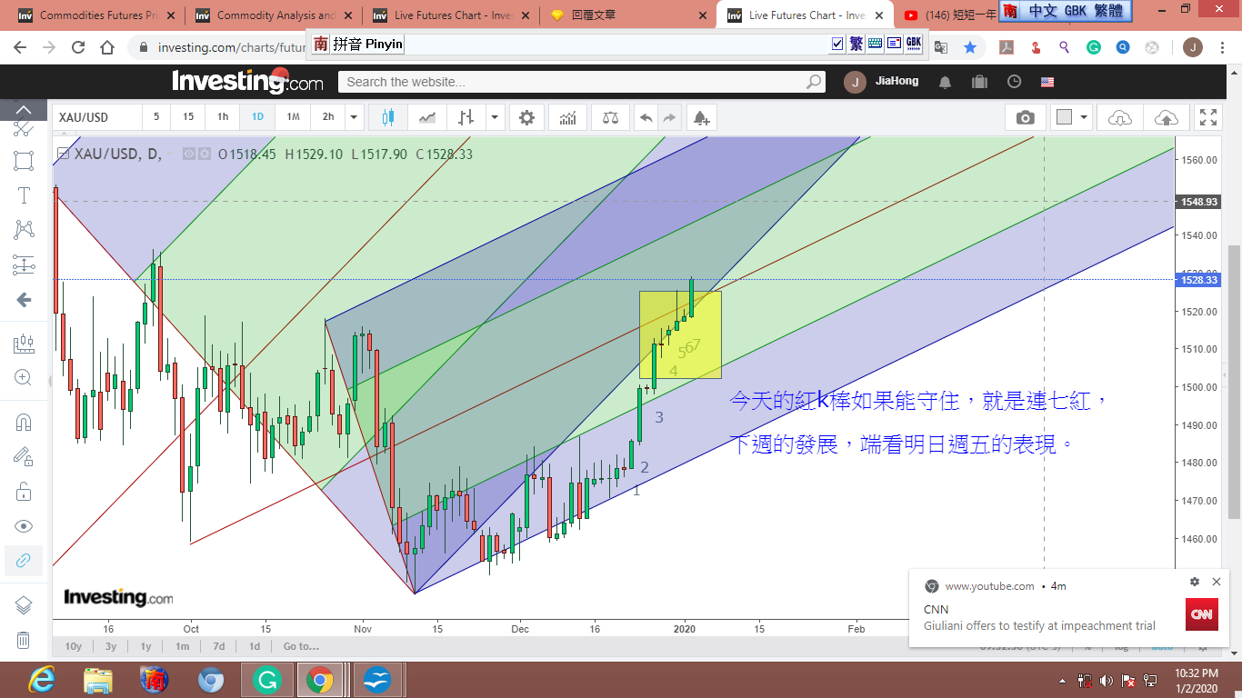Image resolution: width=1242 pixels, height=698 pixels.
Task: Hide all drawings with the eye icon
Action: pyautogui.click(x=24, y=526)
